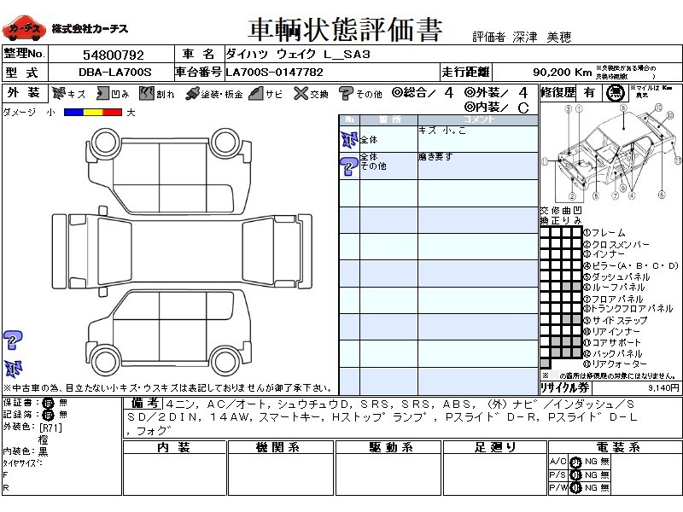Screen dimensions: 683x512
Task: Click the title 車輌状態評価書
Action: (345, 29)
